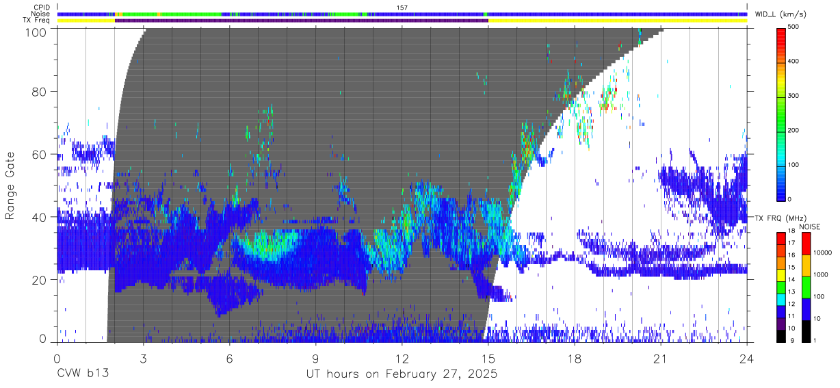Click the UT hours date axis title
The image size is (840, 388).
(x=402, y=374)
